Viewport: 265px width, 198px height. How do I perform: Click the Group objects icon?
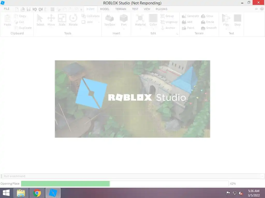tap(163, 16)
